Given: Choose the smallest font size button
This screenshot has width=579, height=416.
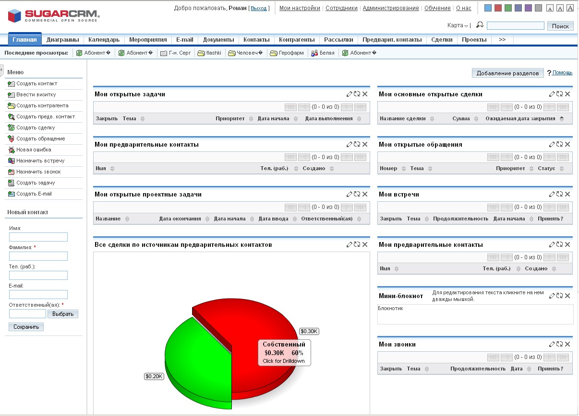Looking at the screenshot, I should (550, 8).
